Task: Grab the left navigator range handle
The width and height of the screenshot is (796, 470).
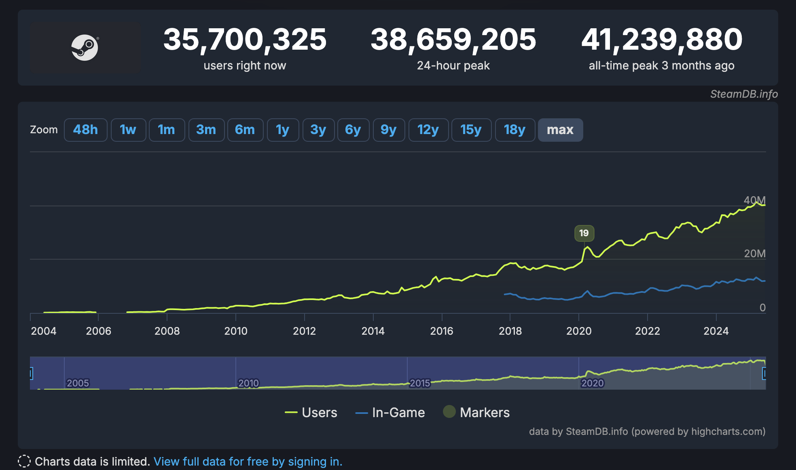Action: pyautogui.click(x=31, y=373)
